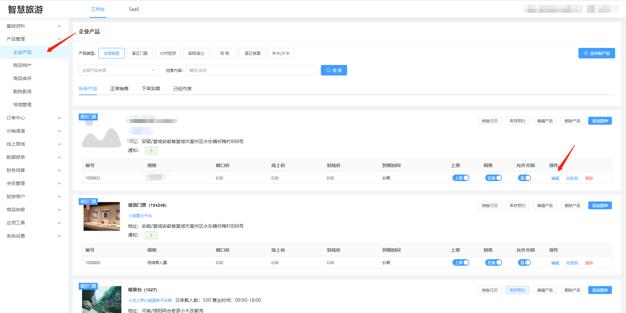Click the green plus notification icon for 场馆门票

coord(151,235)
